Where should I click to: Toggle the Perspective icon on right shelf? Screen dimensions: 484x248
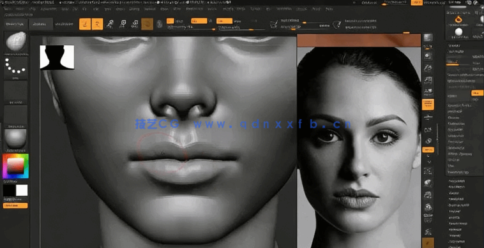[x=428, y=80]
